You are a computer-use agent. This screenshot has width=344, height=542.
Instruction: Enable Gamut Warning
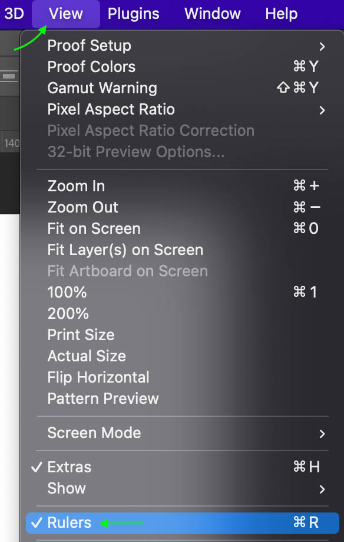[x=102, y=88]
